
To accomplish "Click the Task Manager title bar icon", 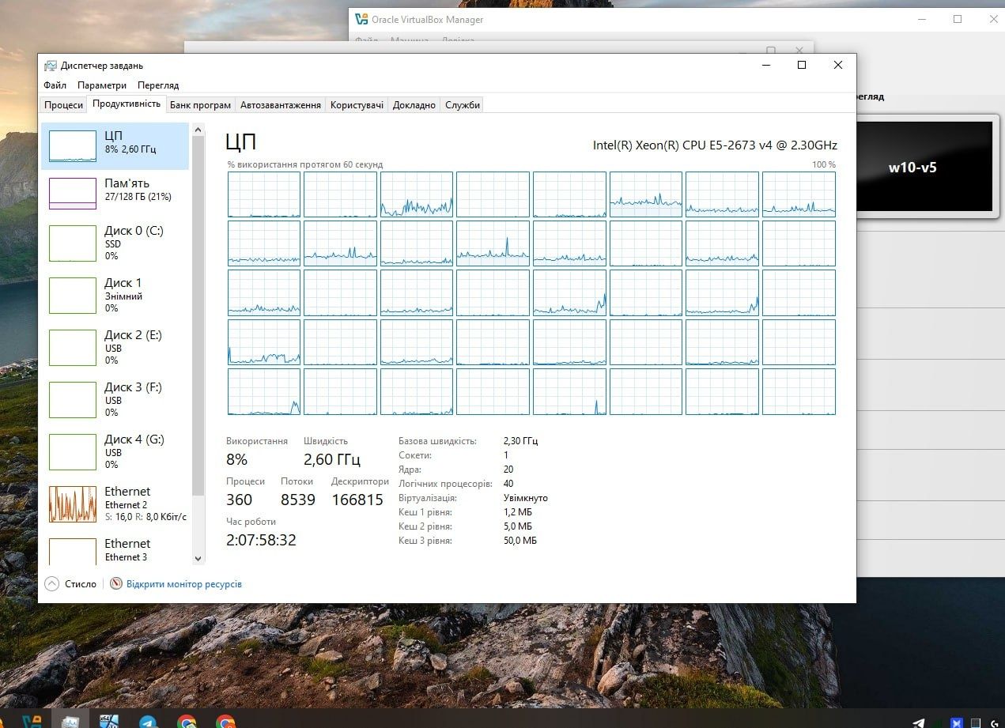I will click(51, 66).
